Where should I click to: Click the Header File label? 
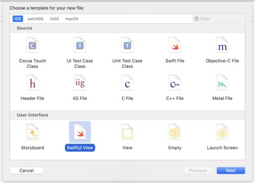tap(32, 98)
